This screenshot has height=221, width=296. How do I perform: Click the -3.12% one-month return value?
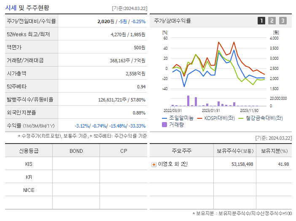pyautogui.click(x=82, y=126)
